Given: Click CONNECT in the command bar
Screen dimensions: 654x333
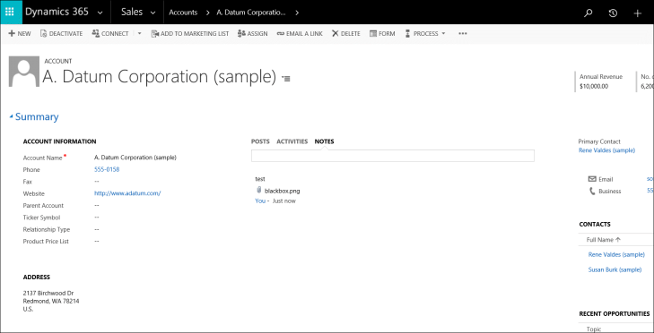Looking at the screenshot, I should click(110, 34).
